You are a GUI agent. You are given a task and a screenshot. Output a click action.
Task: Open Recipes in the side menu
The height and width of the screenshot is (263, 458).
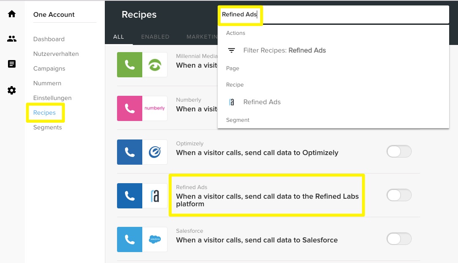pos(44,113)
